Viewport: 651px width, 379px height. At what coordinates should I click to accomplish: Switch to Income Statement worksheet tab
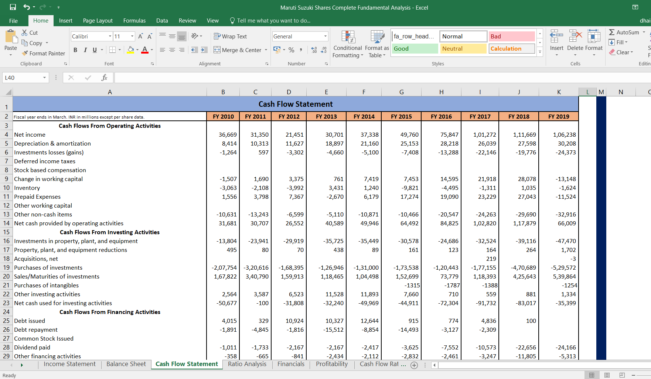69,364
